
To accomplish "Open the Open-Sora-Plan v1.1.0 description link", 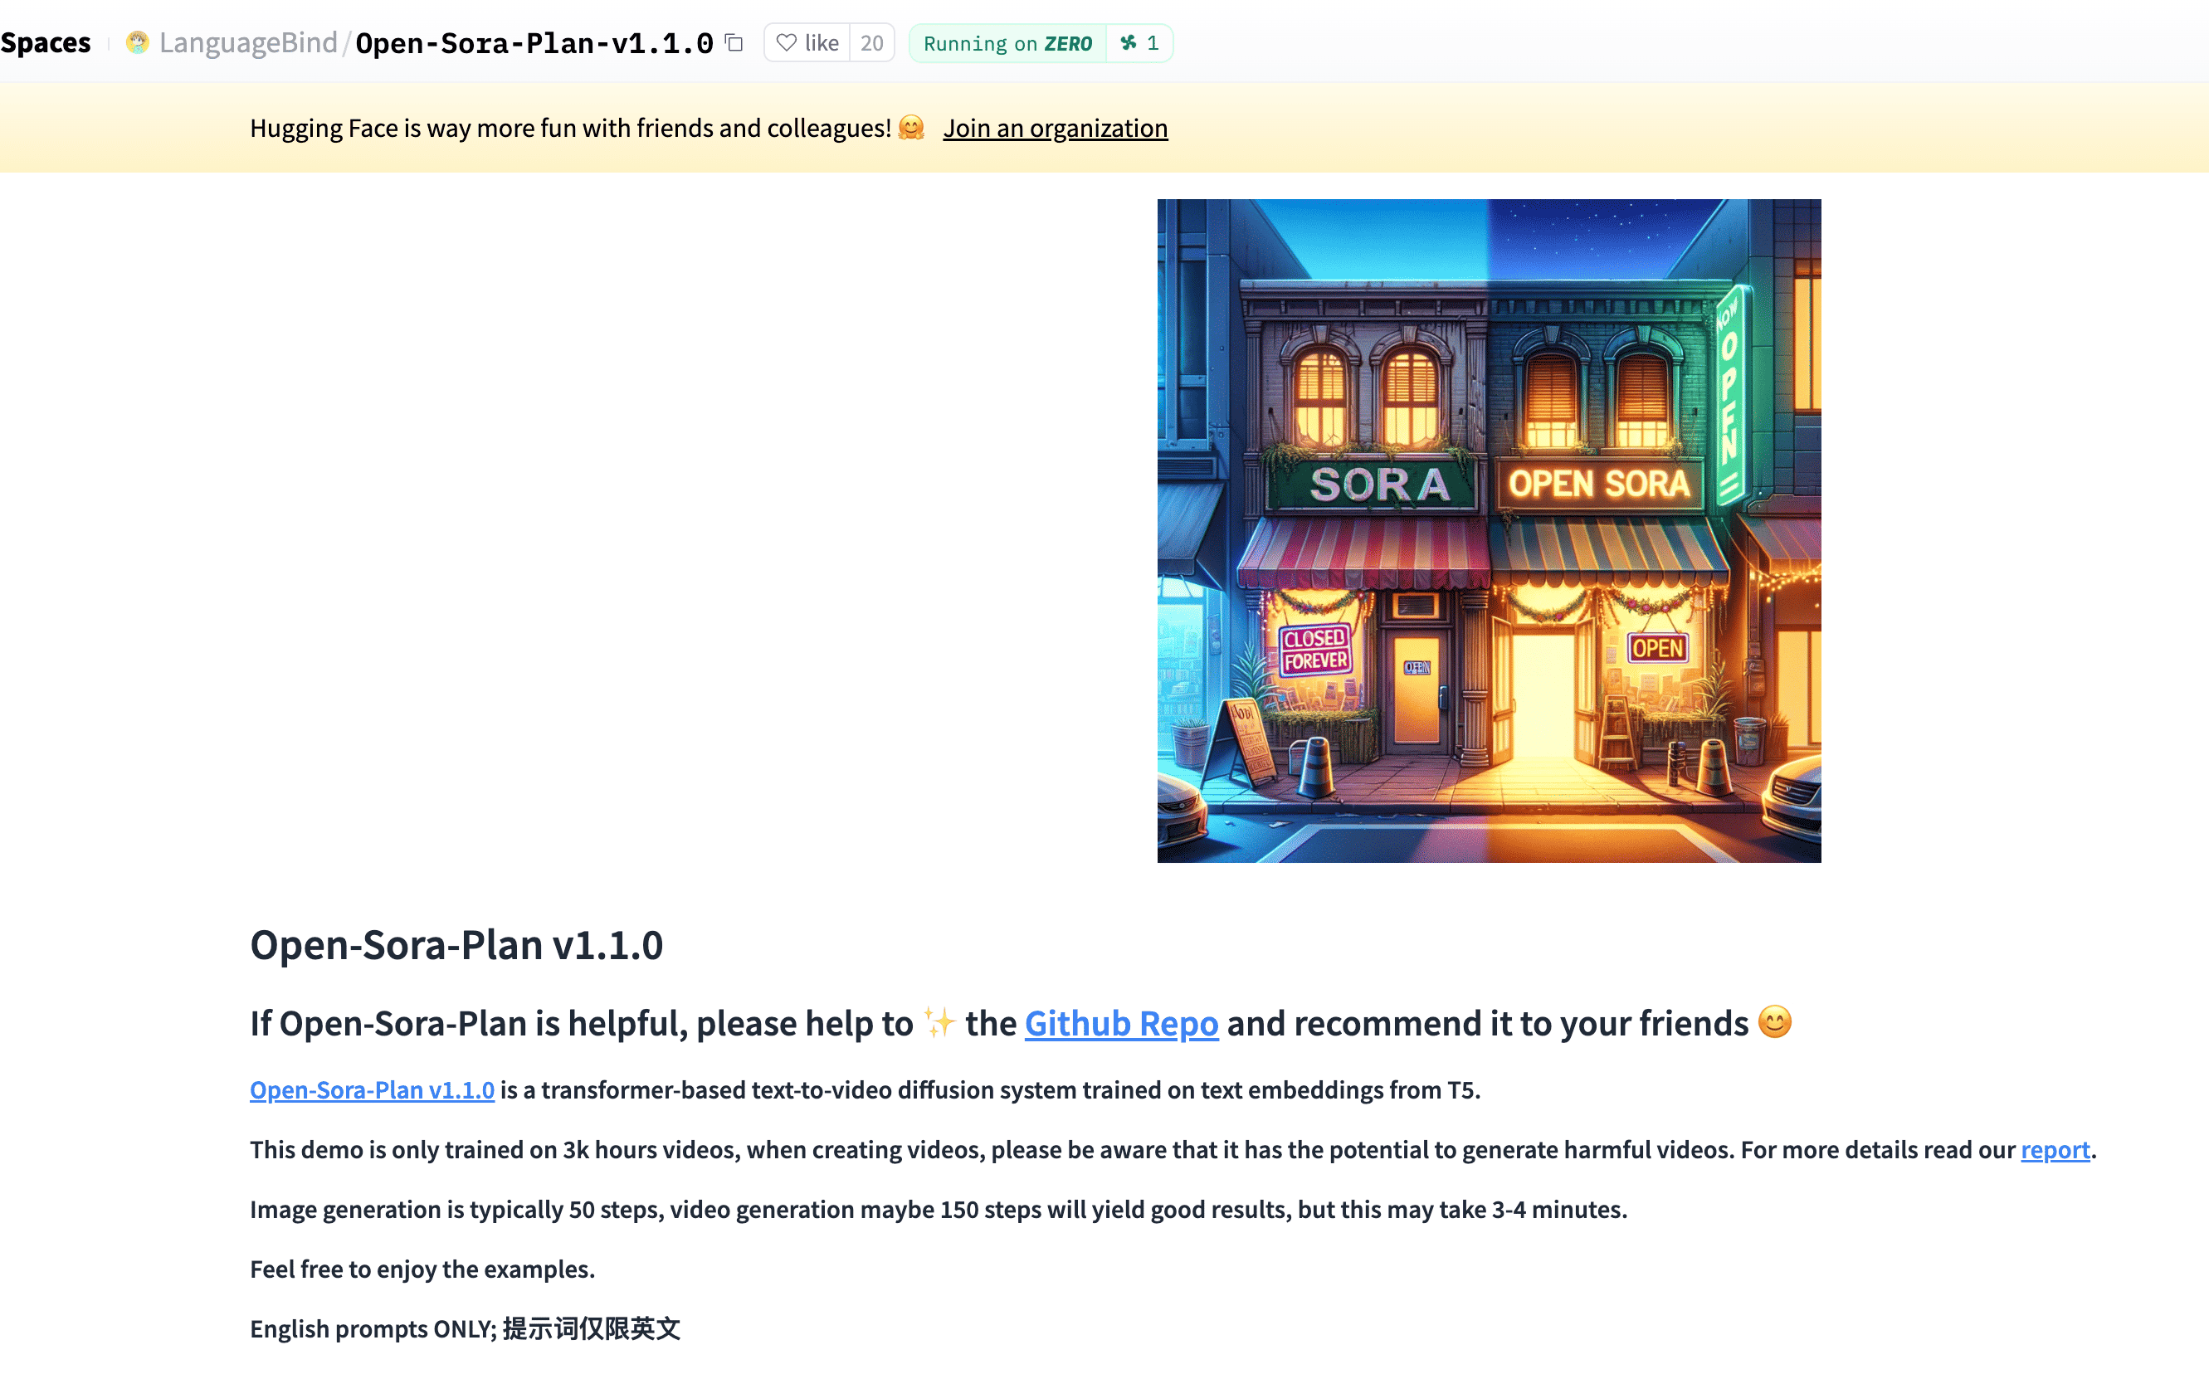I will click(x=372, y=1089).
